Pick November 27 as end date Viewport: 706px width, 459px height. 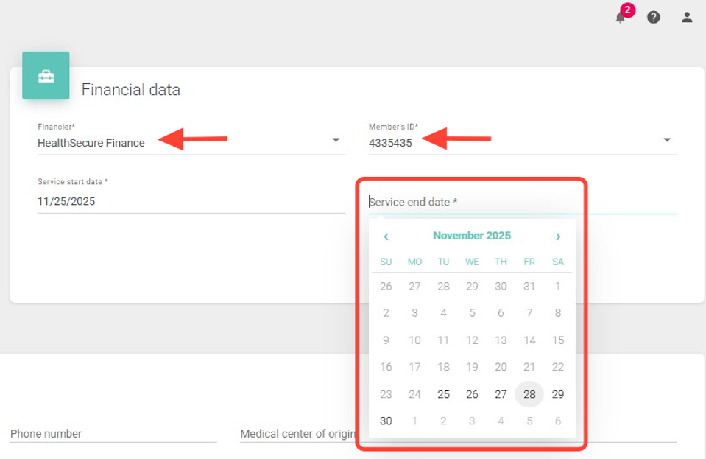point(501,394)
